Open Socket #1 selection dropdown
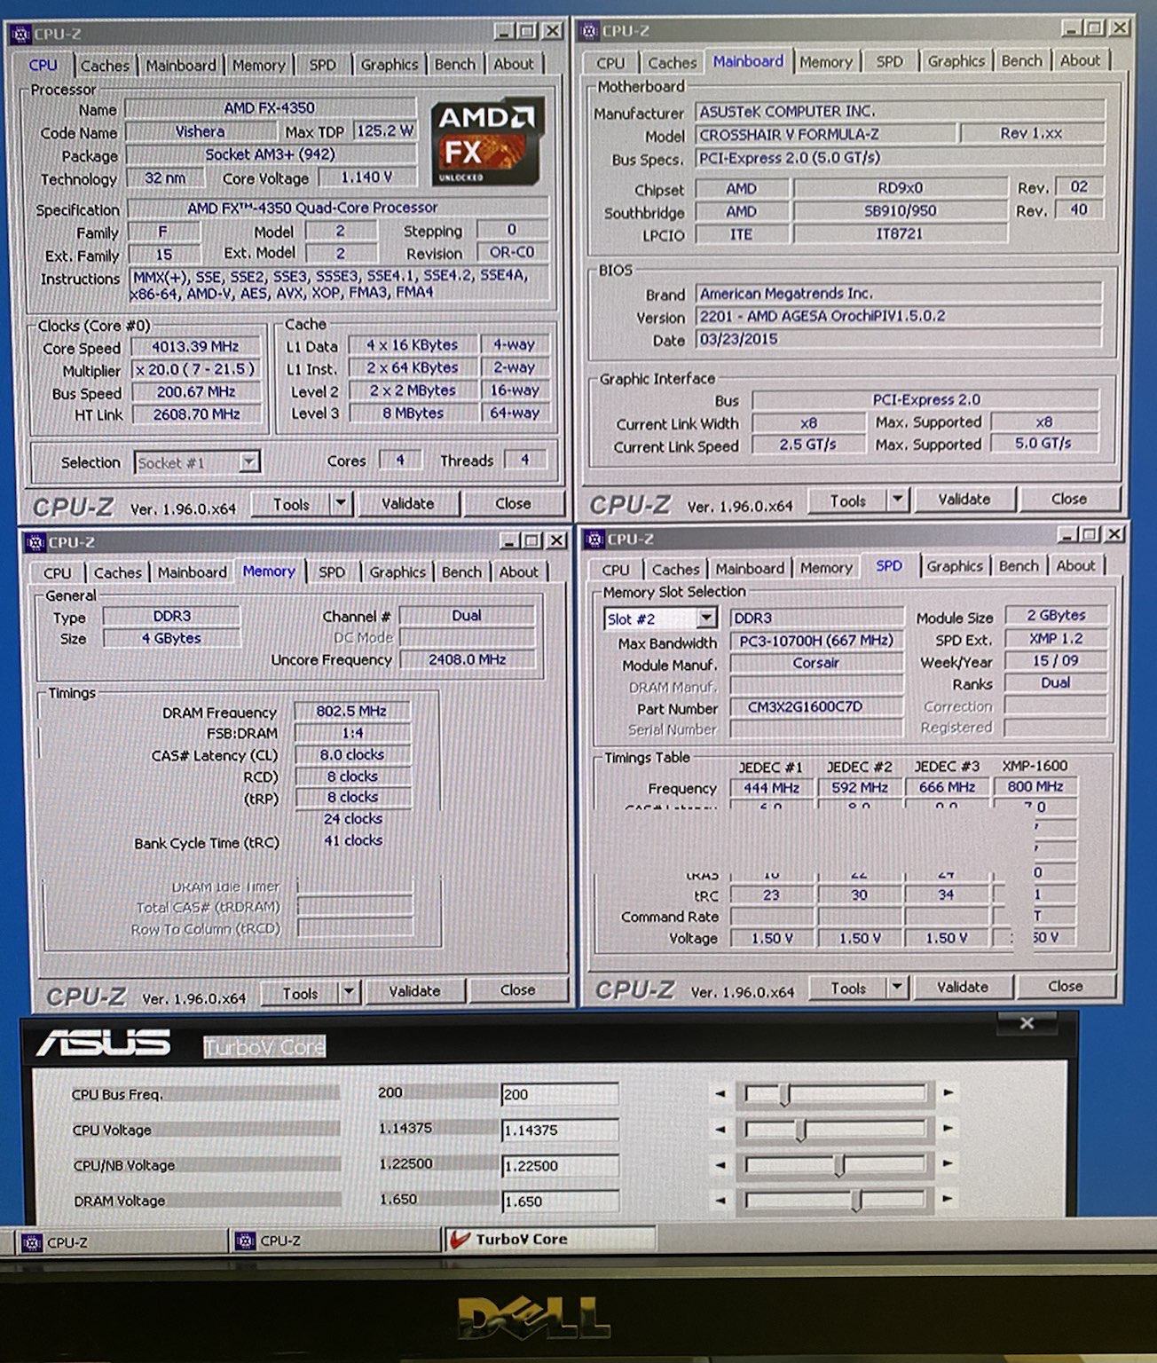Viewport: 1157px width, 1363px height. click(x=249, y=462)
